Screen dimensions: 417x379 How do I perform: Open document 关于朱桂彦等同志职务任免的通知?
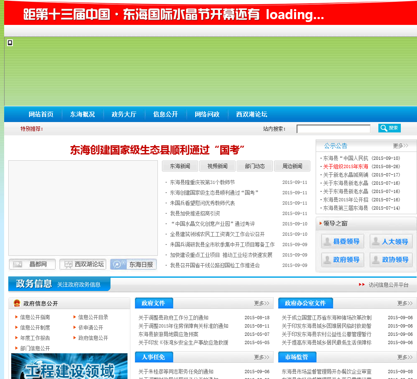(176, 372)
